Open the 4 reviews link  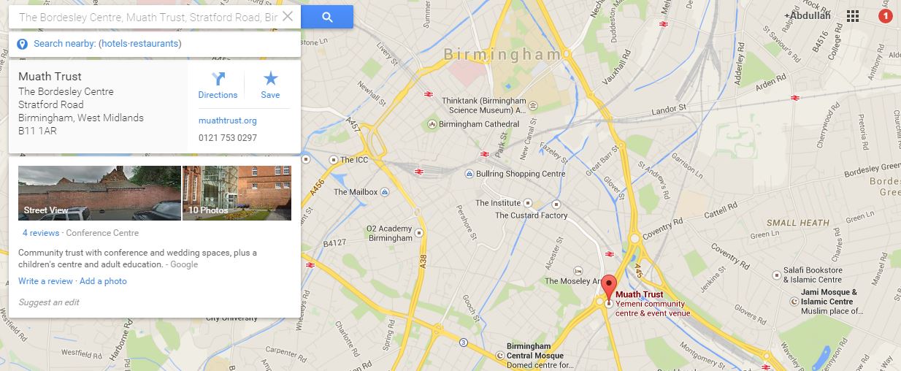click(41, 233)
